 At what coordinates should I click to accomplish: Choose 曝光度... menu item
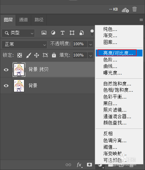pos(119,73)
